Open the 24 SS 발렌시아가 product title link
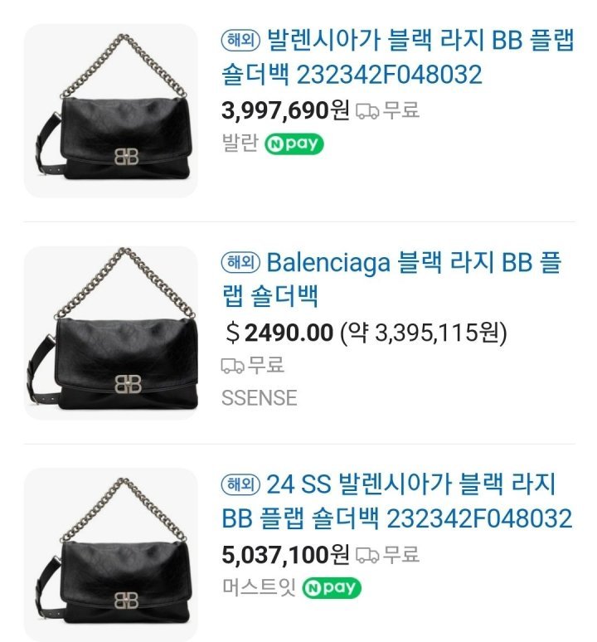597x642 pixels. coord(396,501)
